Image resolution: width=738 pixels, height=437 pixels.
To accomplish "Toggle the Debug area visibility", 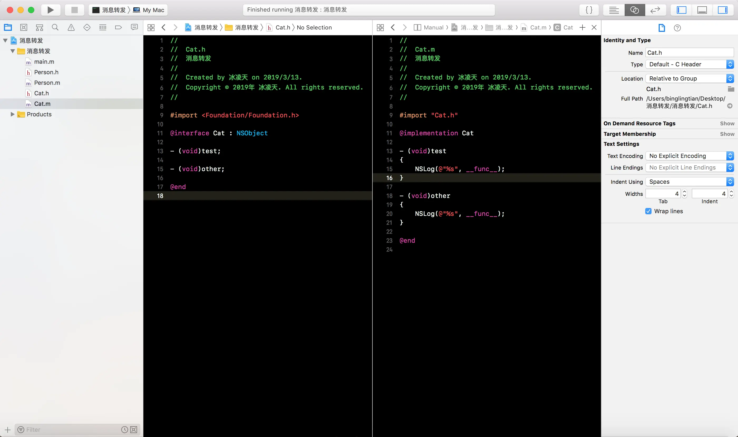I will pyautogui.click(x=702, y=10).
